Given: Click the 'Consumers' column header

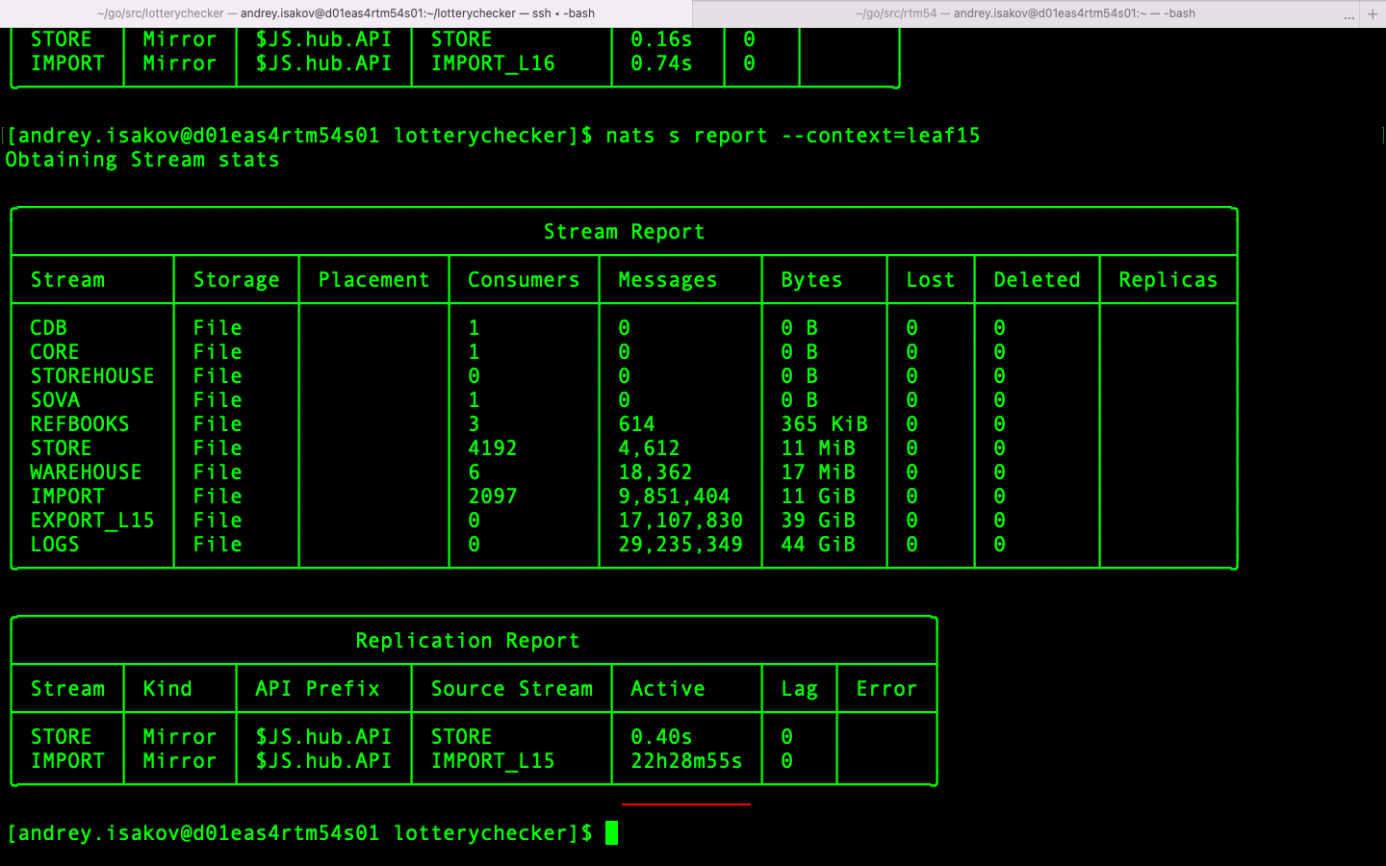Looking at the screenshot, I should pyautogui.click(x=524, y=280).
